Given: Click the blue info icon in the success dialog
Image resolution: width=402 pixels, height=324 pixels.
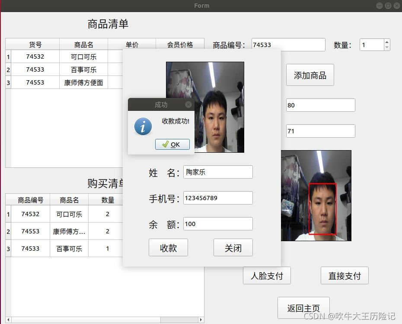Looking at the screenshot, I should (143, 125).
